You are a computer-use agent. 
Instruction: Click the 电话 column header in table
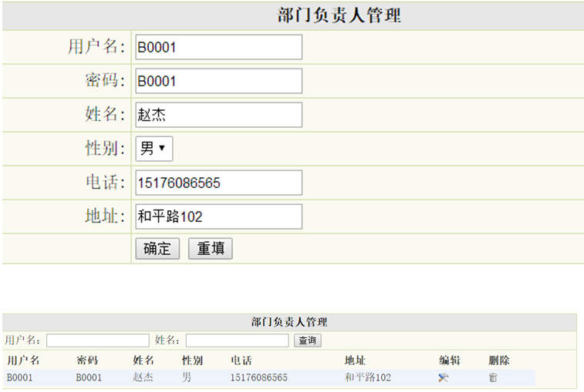[241, 360]
